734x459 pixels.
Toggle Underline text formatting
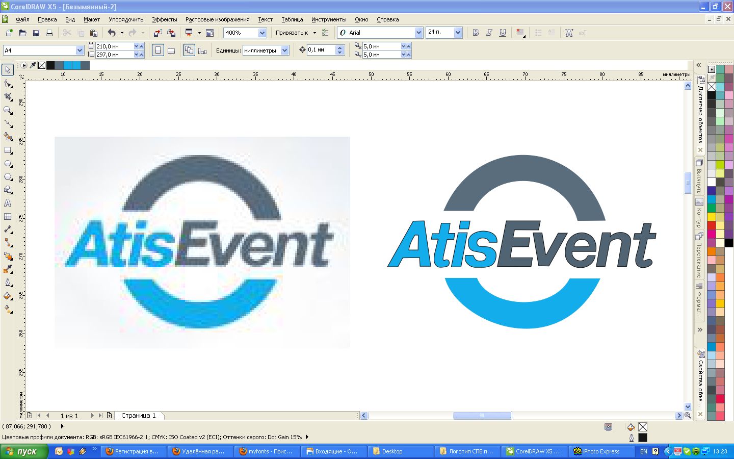point(503,33)
